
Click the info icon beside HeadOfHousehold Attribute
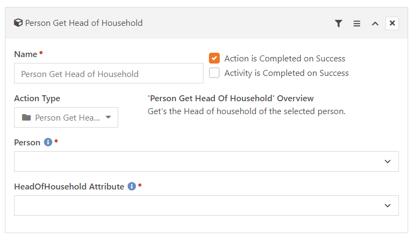tap(132, 186)
